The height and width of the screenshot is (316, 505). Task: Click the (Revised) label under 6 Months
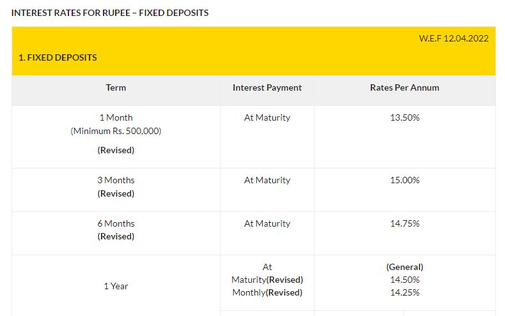tap(116, 236)
